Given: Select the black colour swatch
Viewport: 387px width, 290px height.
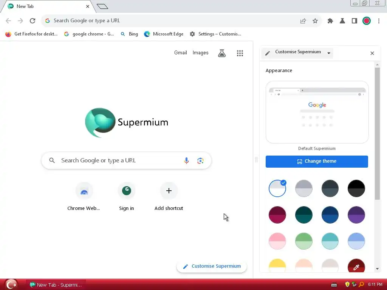Looking at the screenshot, I should tap(356, 188).
